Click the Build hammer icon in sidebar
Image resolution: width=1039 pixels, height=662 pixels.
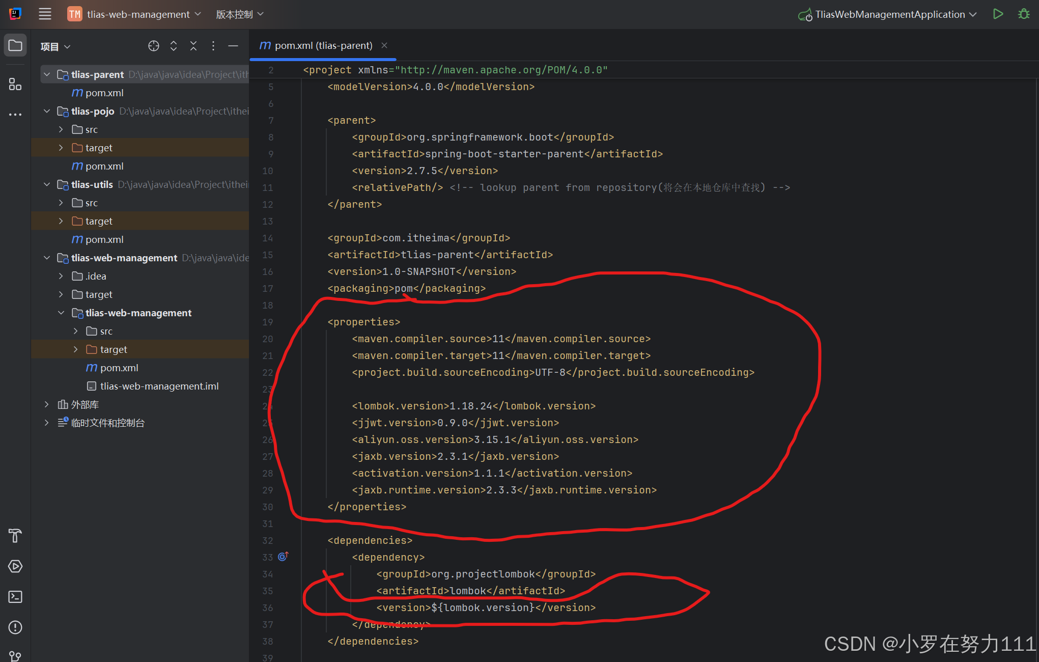[15, 536]
